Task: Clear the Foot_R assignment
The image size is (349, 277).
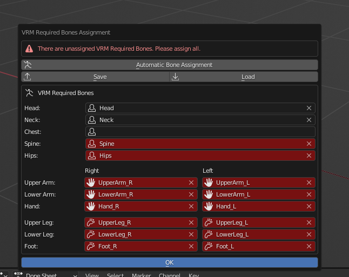Action: pyautogui.click(x=191, y=246)
